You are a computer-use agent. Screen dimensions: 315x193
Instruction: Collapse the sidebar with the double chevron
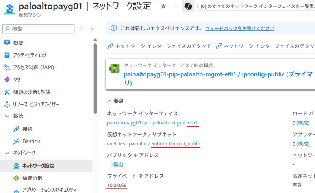tap(92, 29)
